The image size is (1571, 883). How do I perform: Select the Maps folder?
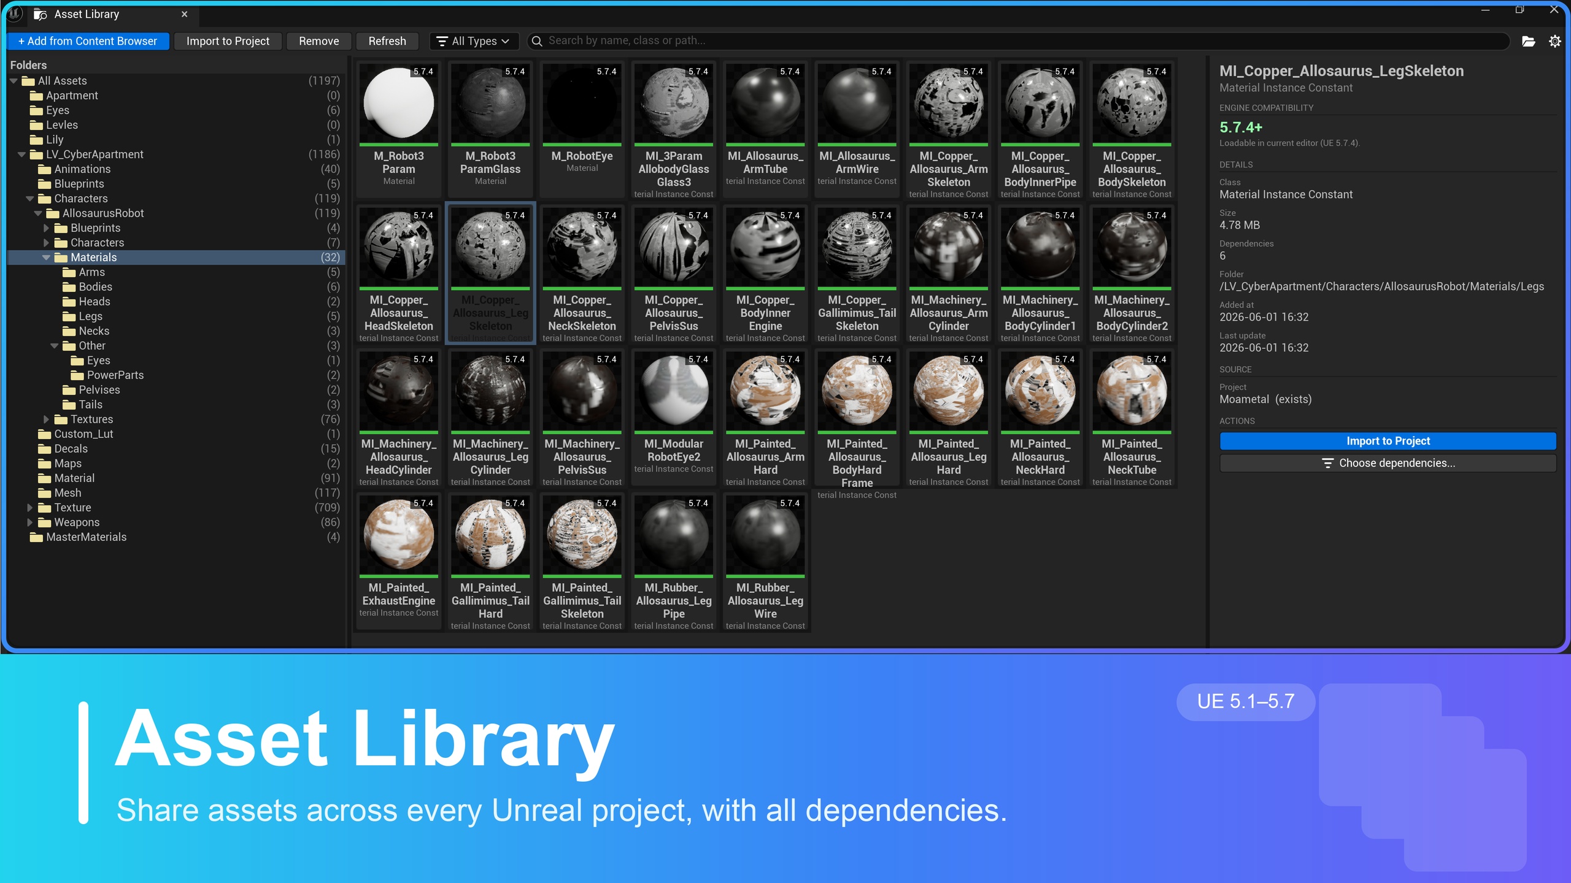[177, 464]
